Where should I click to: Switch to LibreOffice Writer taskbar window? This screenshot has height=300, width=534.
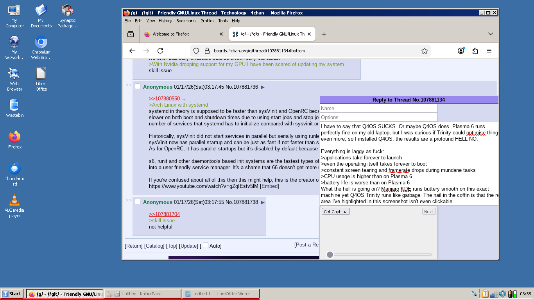tap(221, 294)
